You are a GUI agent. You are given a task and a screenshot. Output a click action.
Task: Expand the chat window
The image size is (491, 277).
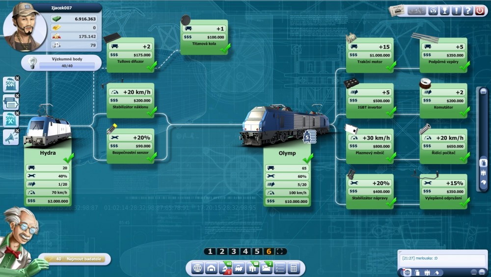click(x=483, y=272)
